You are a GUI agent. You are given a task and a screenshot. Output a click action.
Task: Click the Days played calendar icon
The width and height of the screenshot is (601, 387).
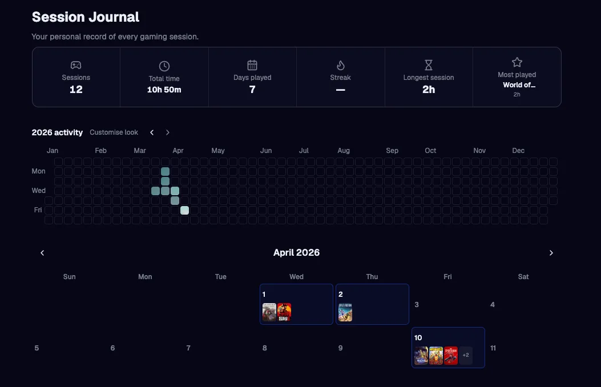(x=252, y=65)
